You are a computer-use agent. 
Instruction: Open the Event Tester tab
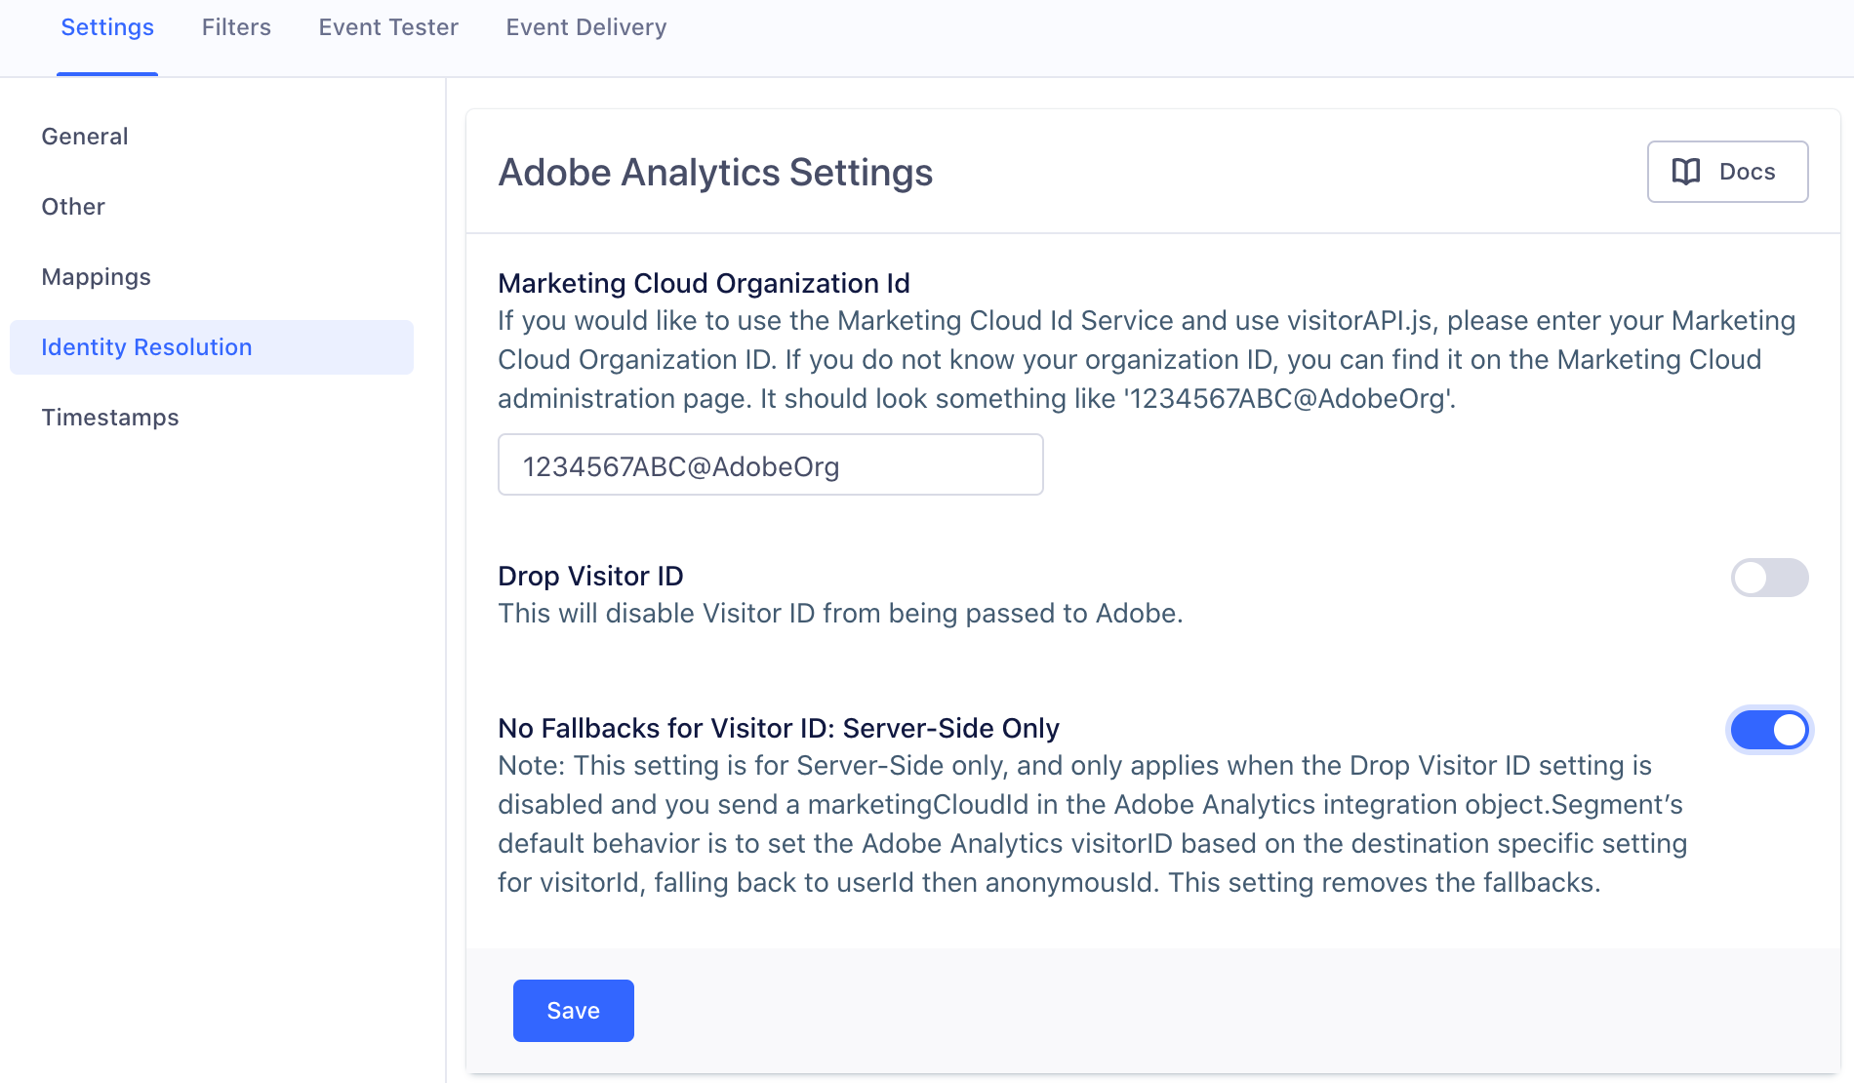[386, 27]
